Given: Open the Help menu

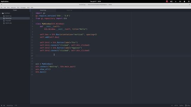Looking at the screenshot, I should (28, 7).
